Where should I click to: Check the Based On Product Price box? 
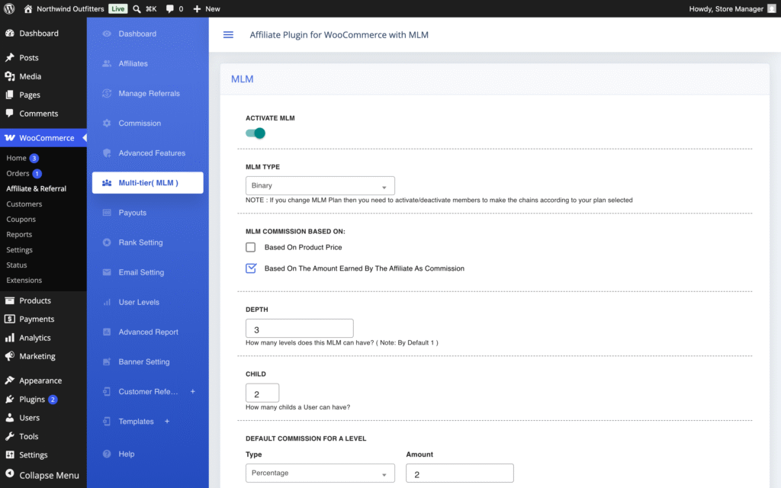coord(250,247)
